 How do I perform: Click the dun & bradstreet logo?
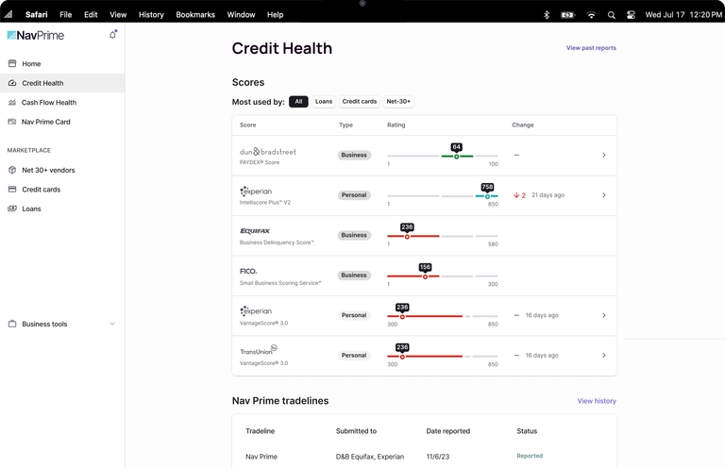(268, 151)
